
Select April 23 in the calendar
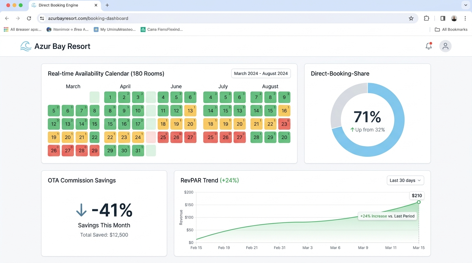pos(124,137)
